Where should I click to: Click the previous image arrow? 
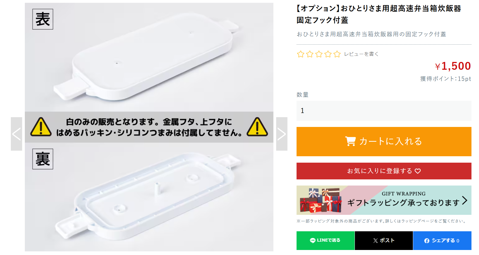pyautogui.click(x=16, y=134)
